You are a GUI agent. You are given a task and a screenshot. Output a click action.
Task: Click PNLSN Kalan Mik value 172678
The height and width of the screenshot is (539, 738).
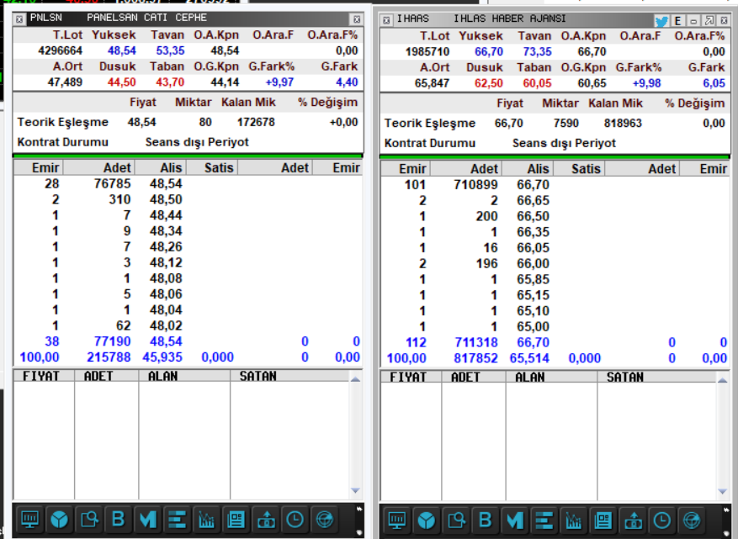pyautogui.click(x=256, y=122)
